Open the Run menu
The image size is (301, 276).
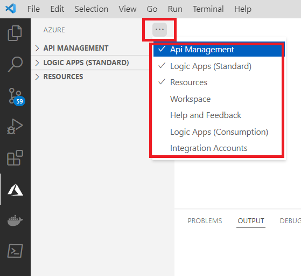(175, 9)
